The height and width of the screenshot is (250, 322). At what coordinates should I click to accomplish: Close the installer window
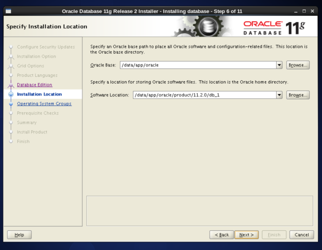pos(312,11)
